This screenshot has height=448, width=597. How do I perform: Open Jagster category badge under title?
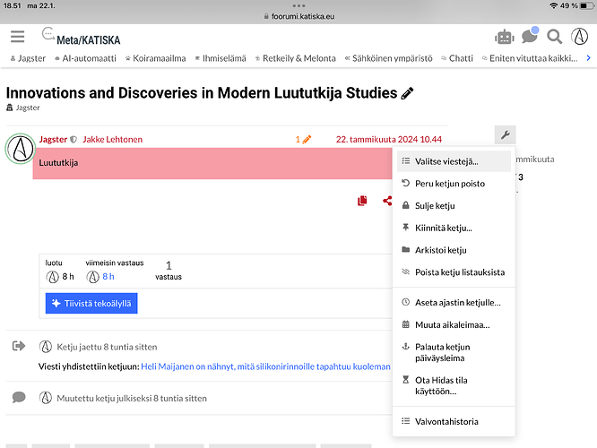pos(22,108)
